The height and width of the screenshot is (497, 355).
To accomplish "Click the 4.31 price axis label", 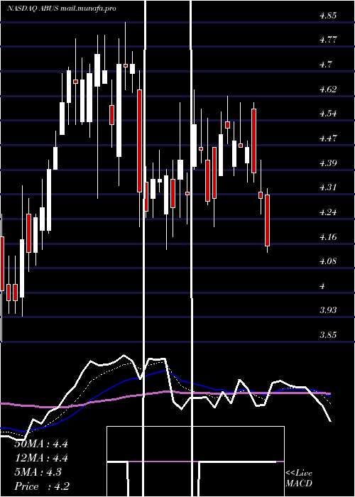I will coord(328,187).
